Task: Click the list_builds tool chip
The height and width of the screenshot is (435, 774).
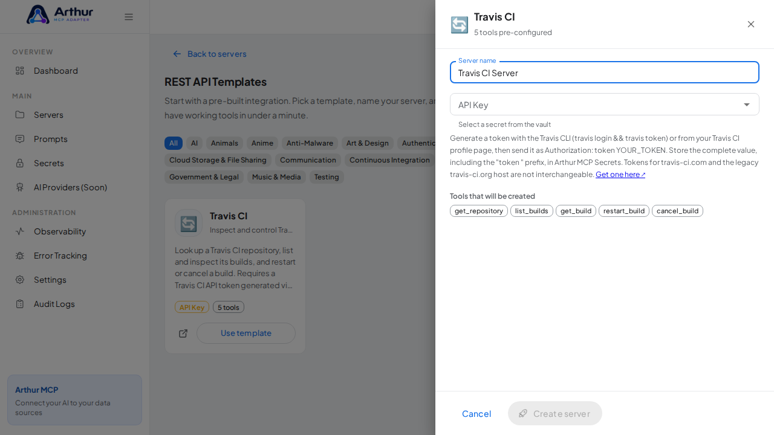Action: click(x=532, y=211)
